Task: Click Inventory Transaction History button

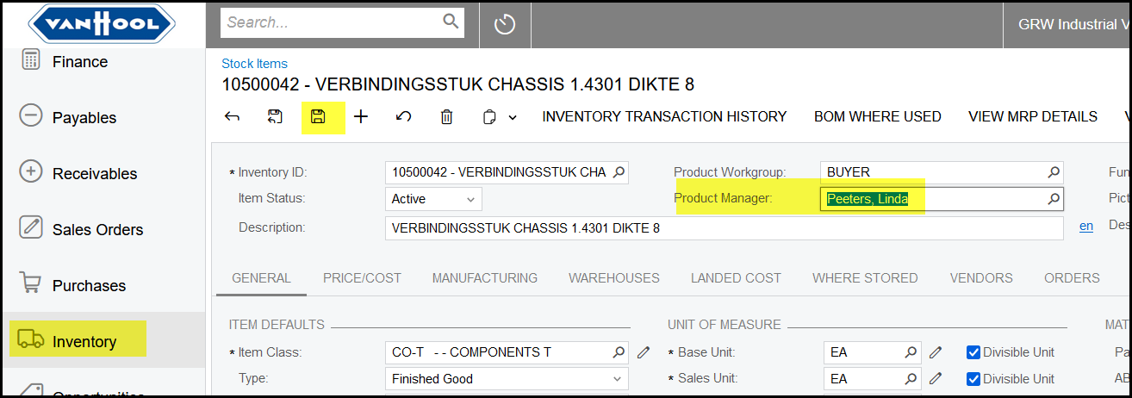Action: tap(664, 117)
